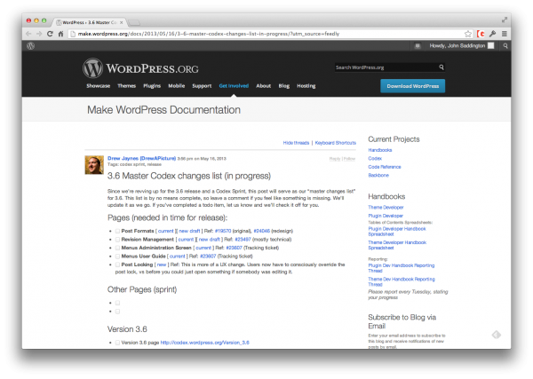Click the browser back arrow
This screenshot has width=533, height=379.
pyautogui.click(x=28, y=34)
